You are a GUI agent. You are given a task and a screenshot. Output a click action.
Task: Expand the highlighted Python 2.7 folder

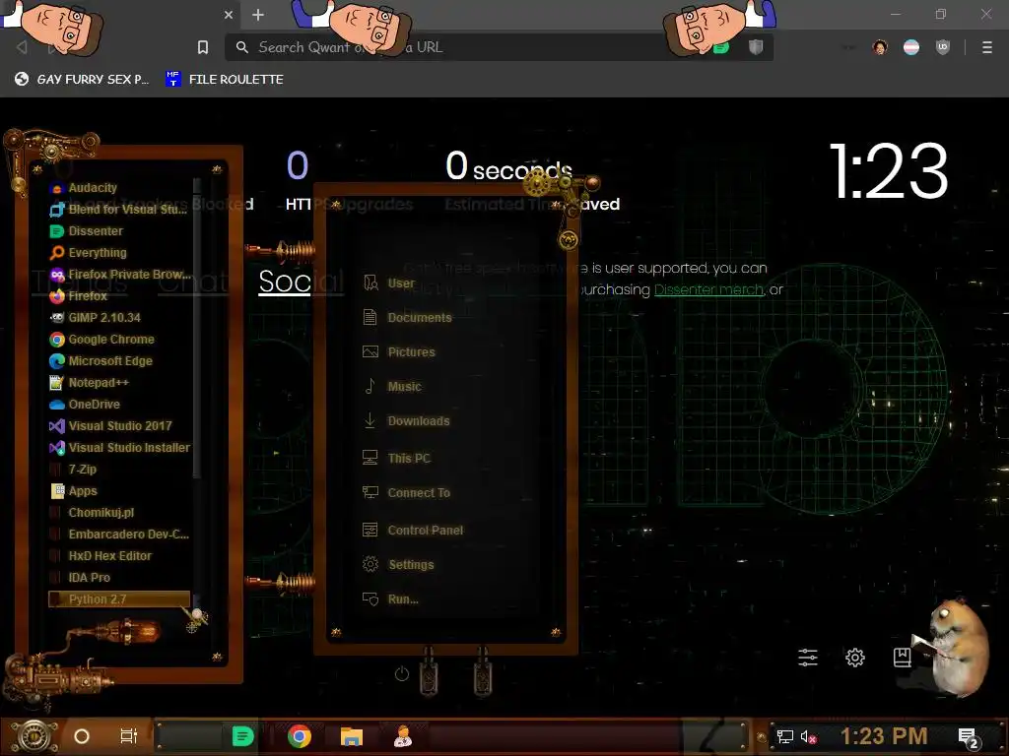point(119,599)
